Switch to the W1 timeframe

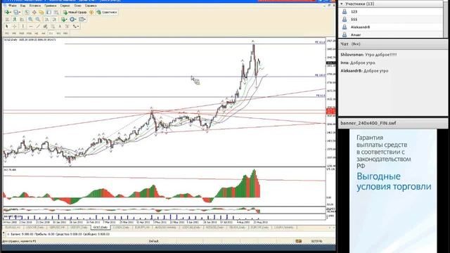58,33
